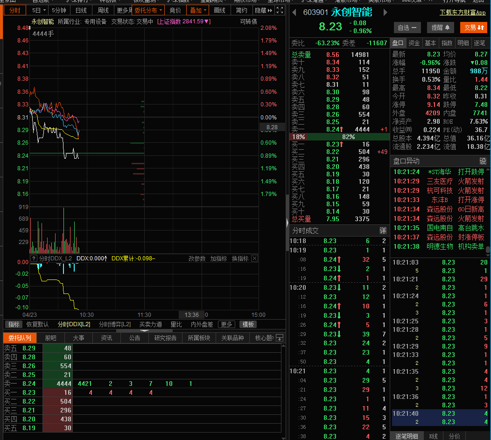Select 内外盘差 indicator
This screenshot has width=491, height=440.
202,324
